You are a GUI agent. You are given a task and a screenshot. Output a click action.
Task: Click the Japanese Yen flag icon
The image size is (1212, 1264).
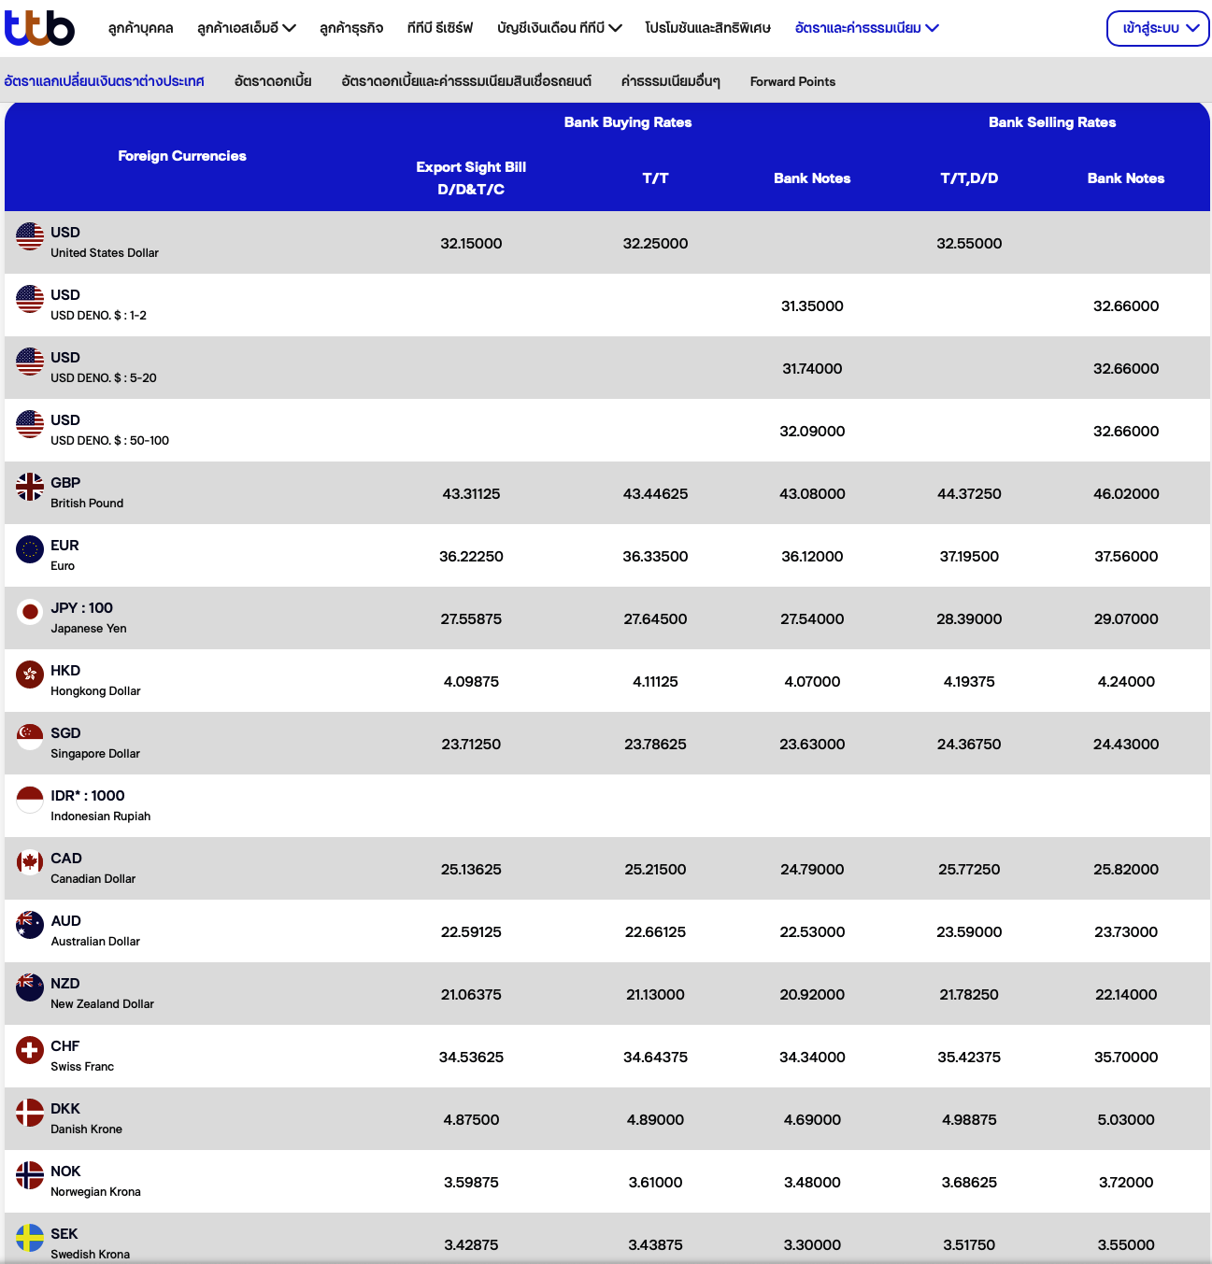pos(30,612)
